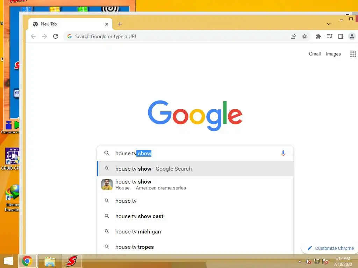This screenshot has width=358, height=268.
Task: Choose the House American drama series suggestion
Action: click(195, 185)
